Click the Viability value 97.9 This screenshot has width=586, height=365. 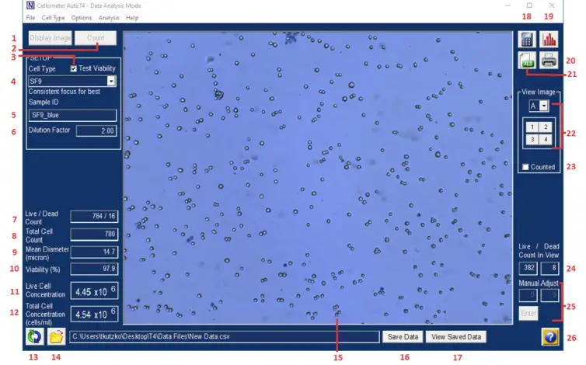pos(94,269)
